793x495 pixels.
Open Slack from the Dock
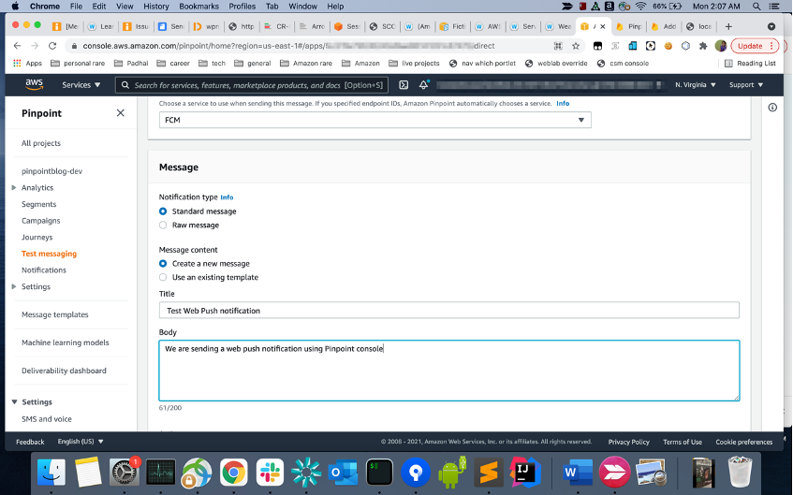click(270, 473)
